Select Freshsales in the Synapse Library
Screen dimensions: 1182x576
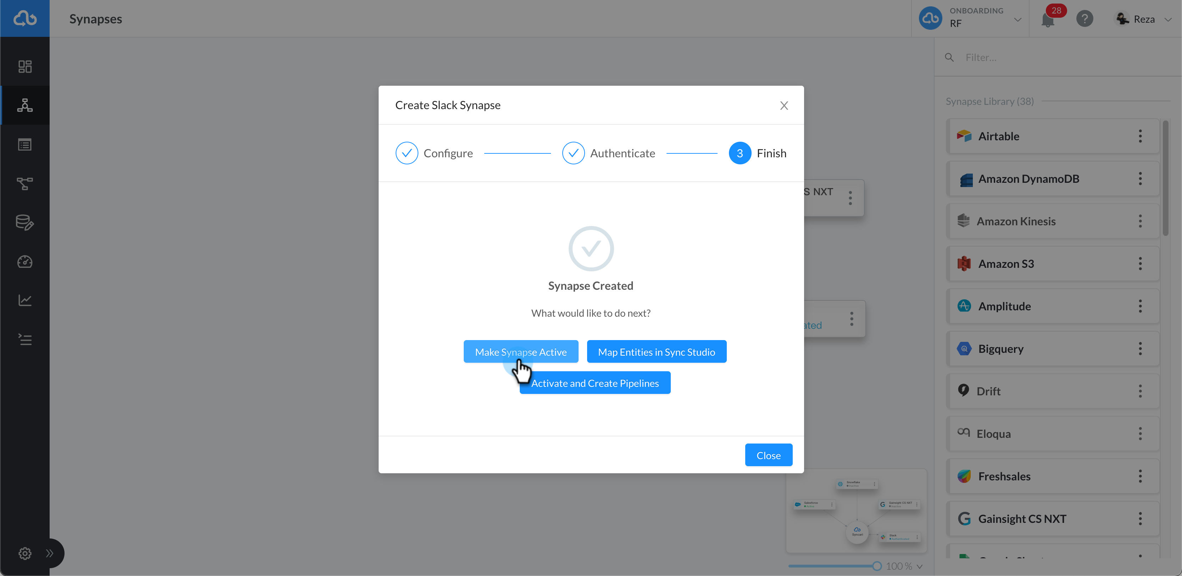(x=1053, y=476)
